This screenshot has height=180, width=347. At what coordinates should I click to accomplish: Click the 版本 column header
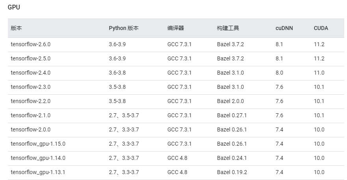tap(16, 28)
